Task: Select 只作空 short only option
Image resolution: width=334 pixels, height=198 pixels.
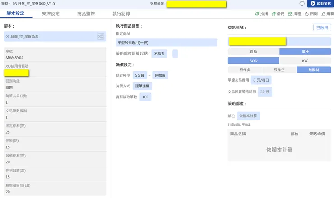Action: click(279, 69)
